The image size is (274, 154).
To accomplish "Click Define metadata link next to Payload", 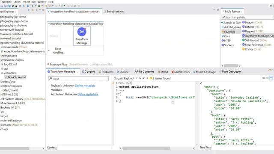I will pos(85,86).
